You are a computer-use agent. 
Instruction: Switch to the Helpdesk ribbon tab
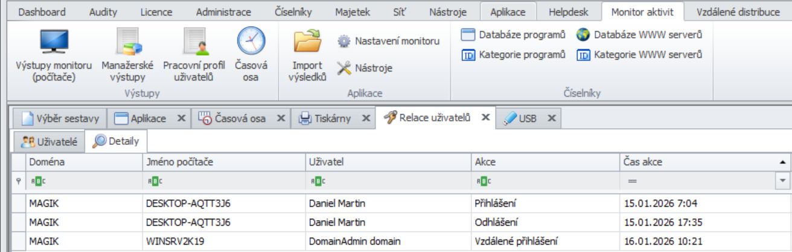(x=567, y=11)
